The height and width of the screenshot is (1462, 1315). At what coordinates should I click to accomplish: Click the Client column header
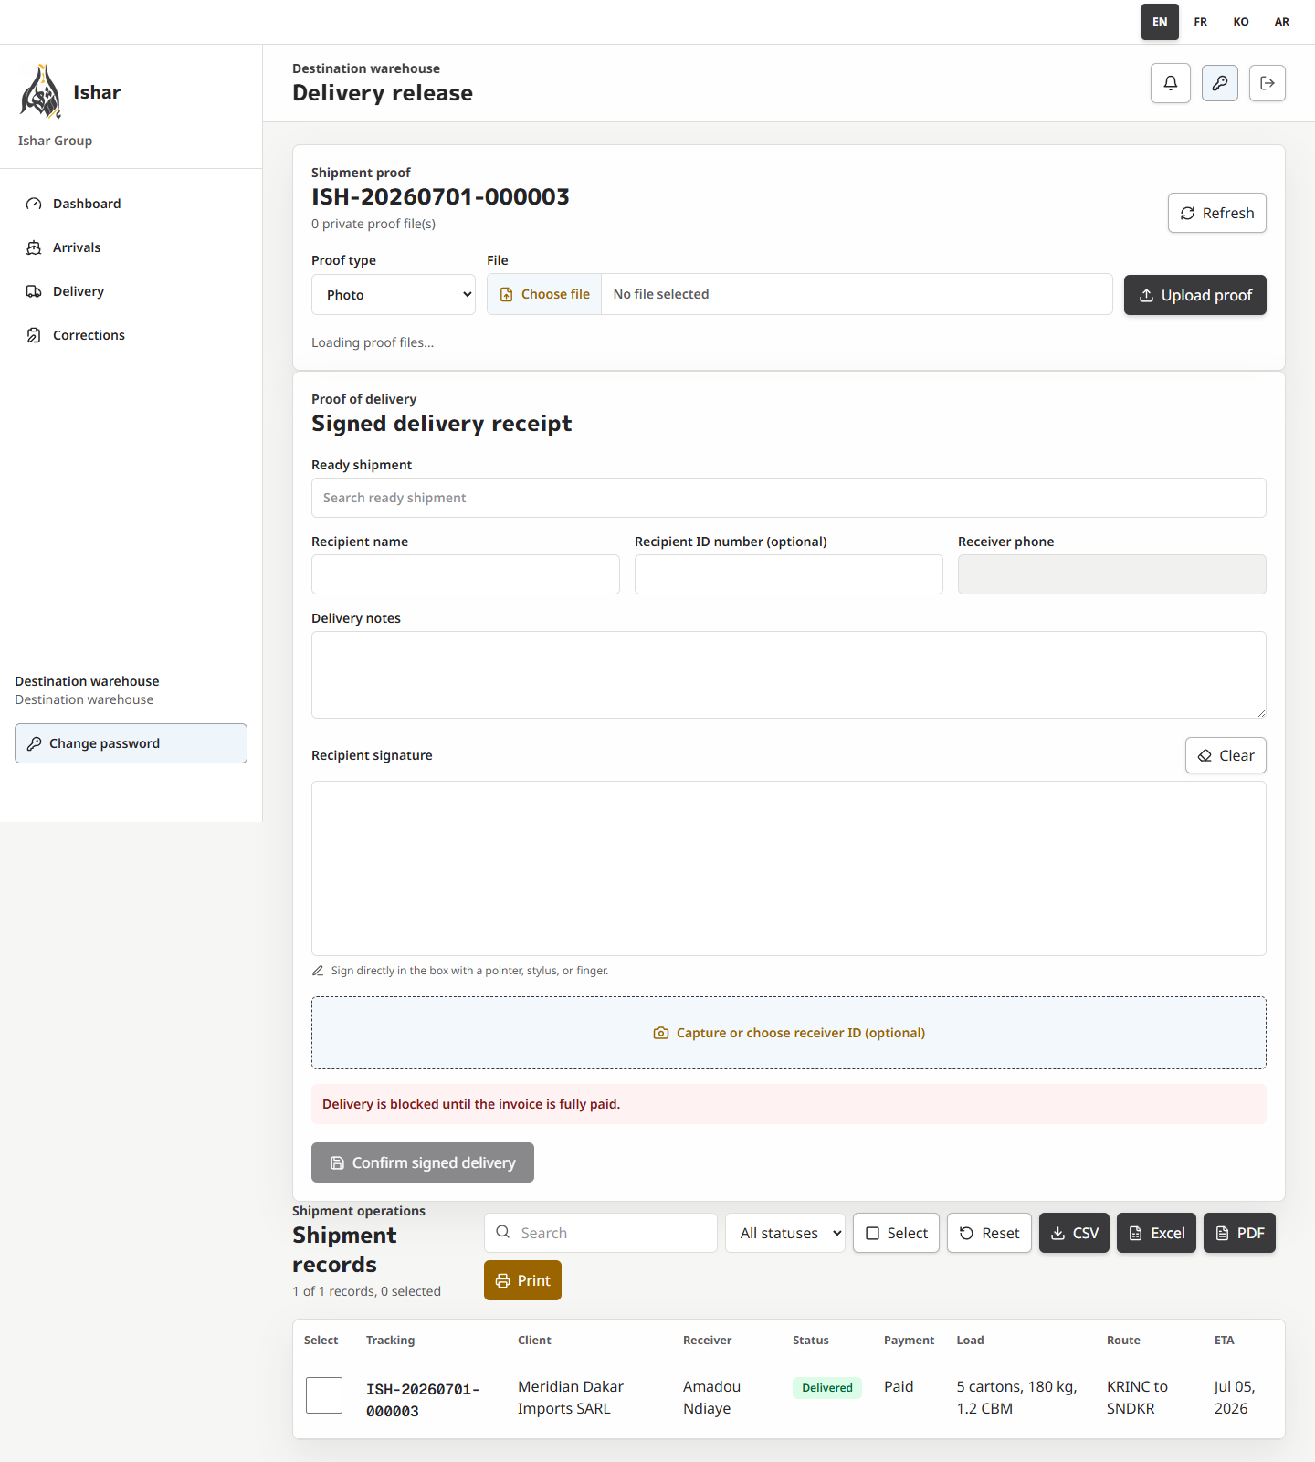(534, 1341)
